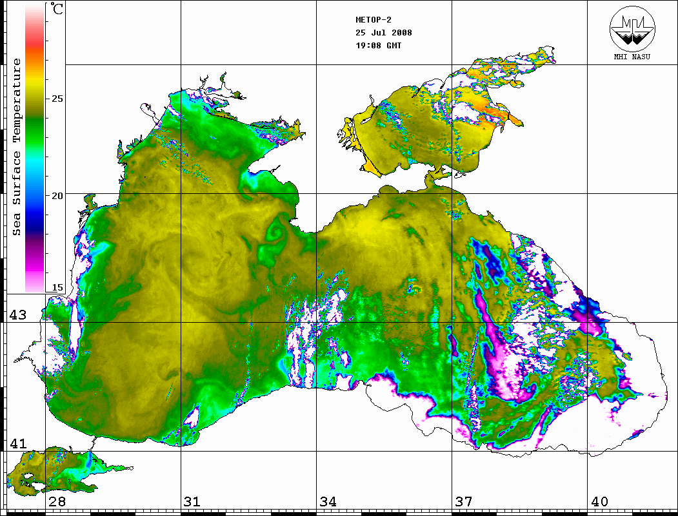Screen dimensions: 678x516
Task: Click the '15' tick on the color scale
Action: click(x=57, y=287)
